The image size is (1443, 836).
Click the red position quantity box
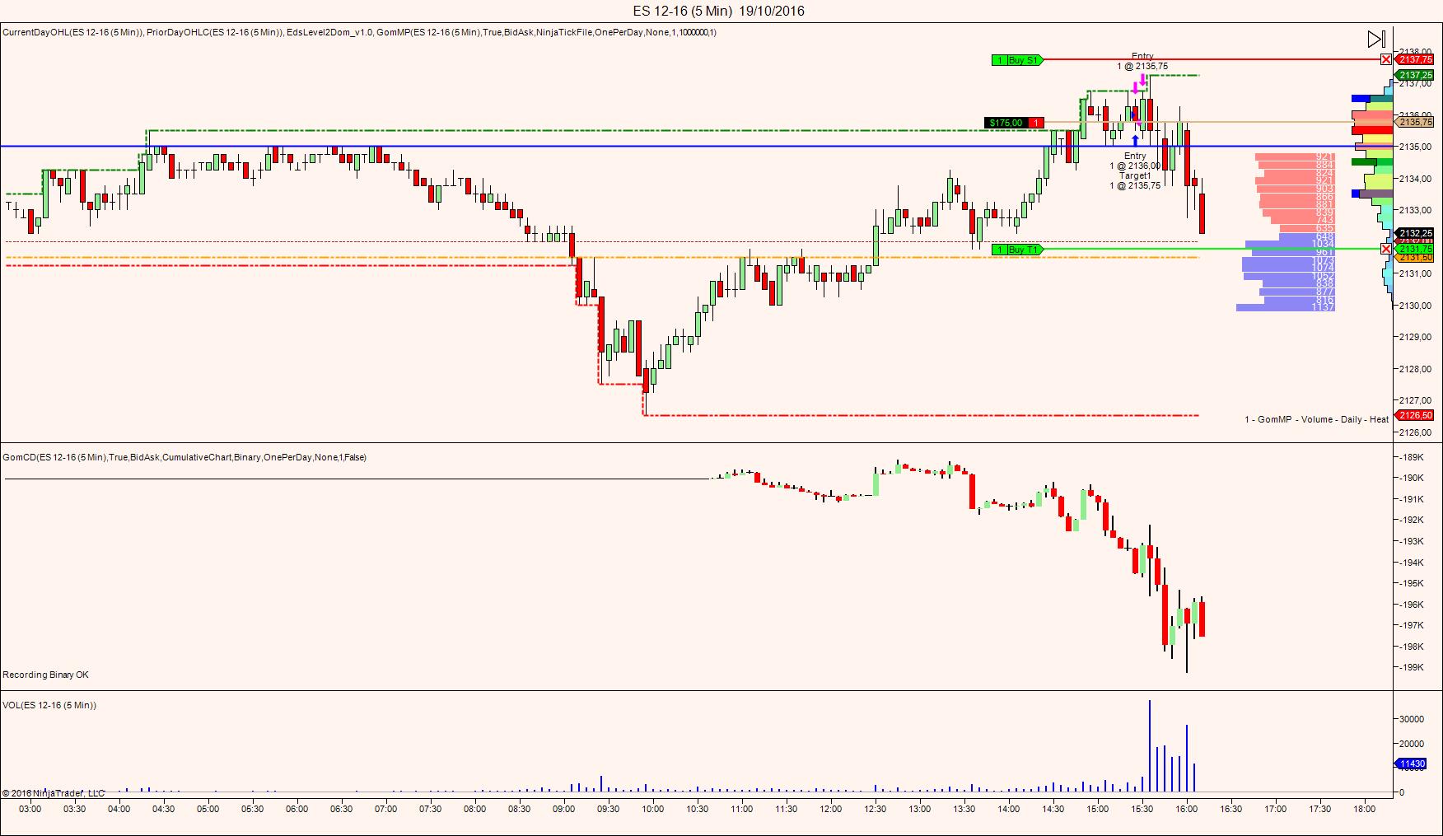click(x=1036, y=123)
